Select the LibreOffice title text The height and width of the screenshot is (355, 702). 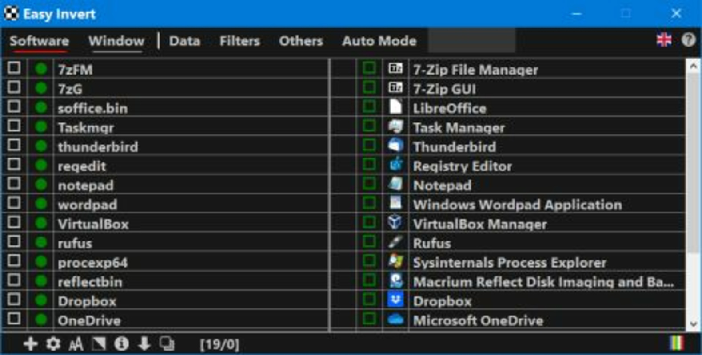click(x=449, y=108)
